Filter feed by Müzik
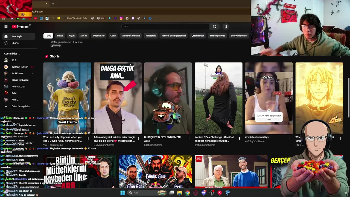 [60, 36]
